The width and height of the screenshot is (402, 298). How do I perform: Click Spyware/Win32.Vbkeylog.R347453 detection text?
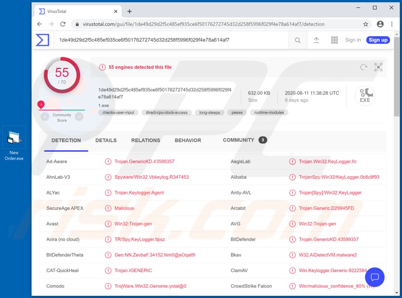[152, 177]
